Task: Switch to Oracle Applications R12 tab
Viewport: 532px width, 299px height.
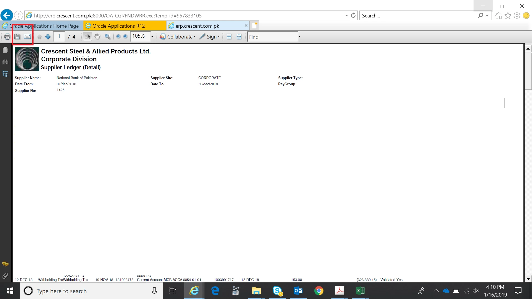Action: 119,26
